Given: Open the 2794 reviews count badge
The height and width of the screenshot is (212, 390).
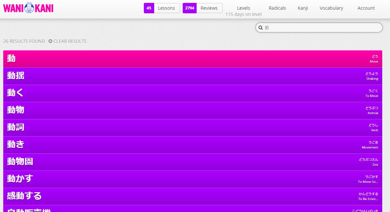Looking at the screenshot, I should pyautogui.click(x=189, y=8).
